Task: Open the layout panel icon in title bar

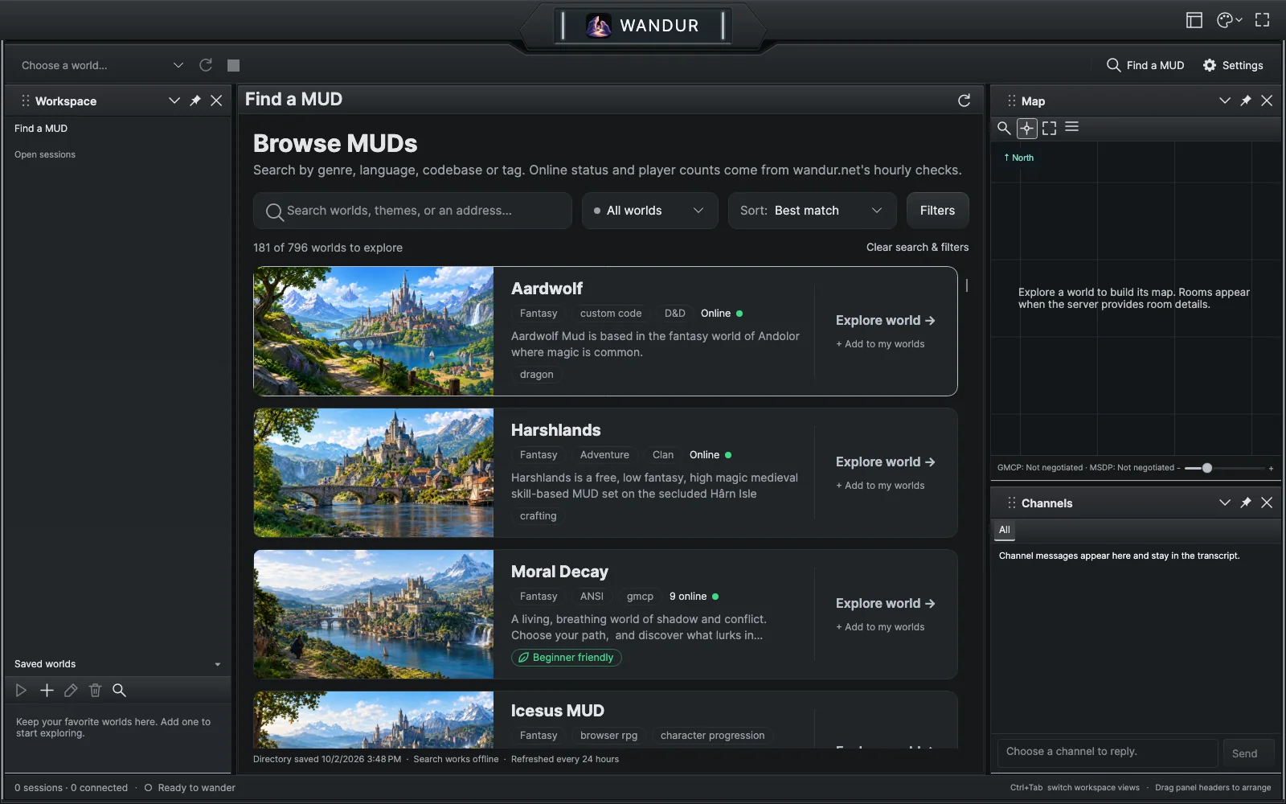Action: coord(1194,20)
